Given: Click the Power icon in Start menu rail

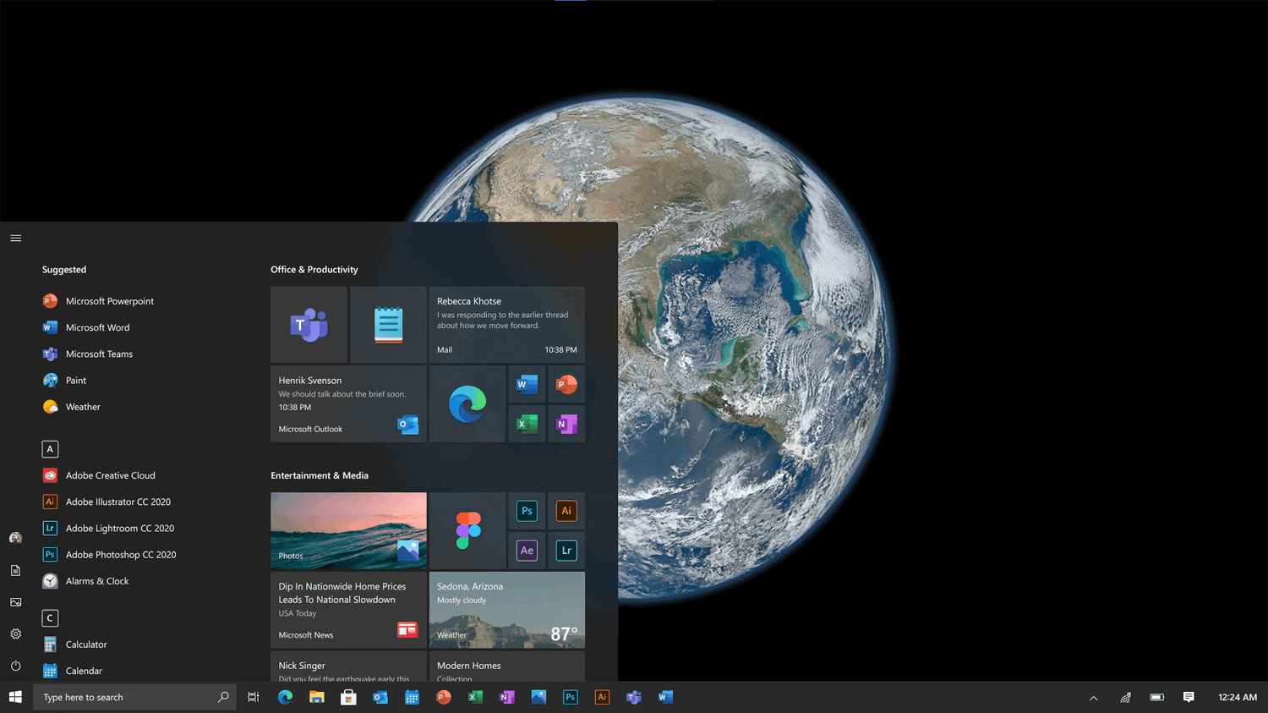Looking at the screenshot, I should [x=15, y=666].
